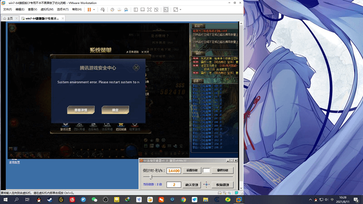This screenshot has height=204, width=363.
Task: Pause the virtual machine with the orange pause icon
Action: (x=89, y=10)
